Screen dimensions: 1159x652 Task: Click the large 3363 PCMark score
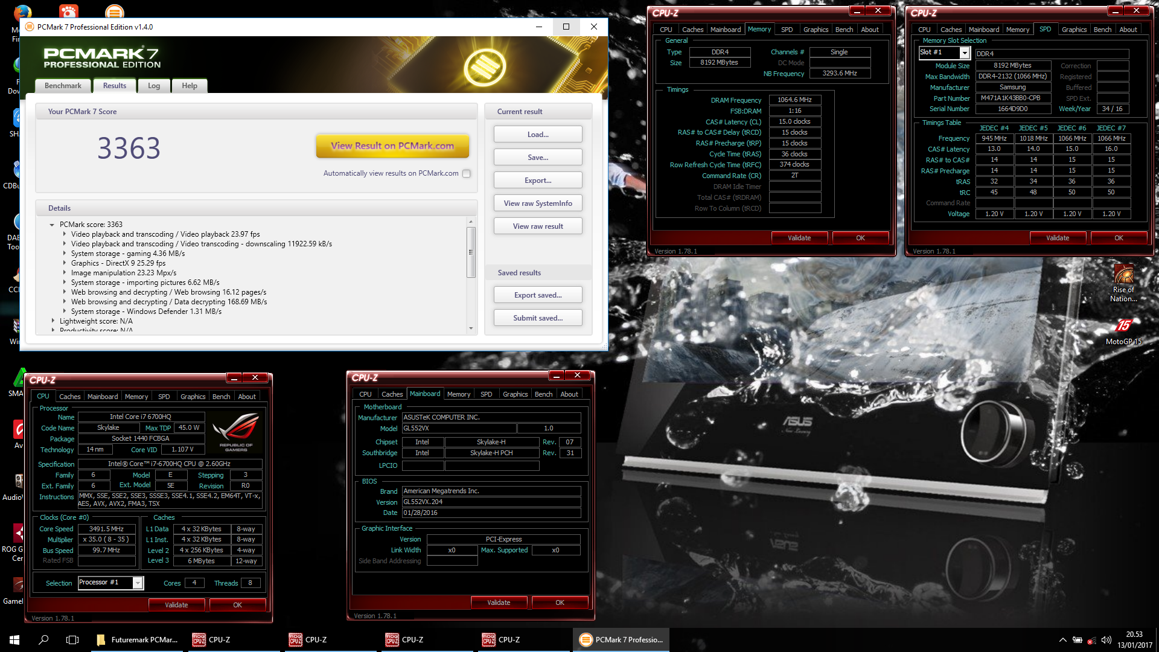pos(129,149)
